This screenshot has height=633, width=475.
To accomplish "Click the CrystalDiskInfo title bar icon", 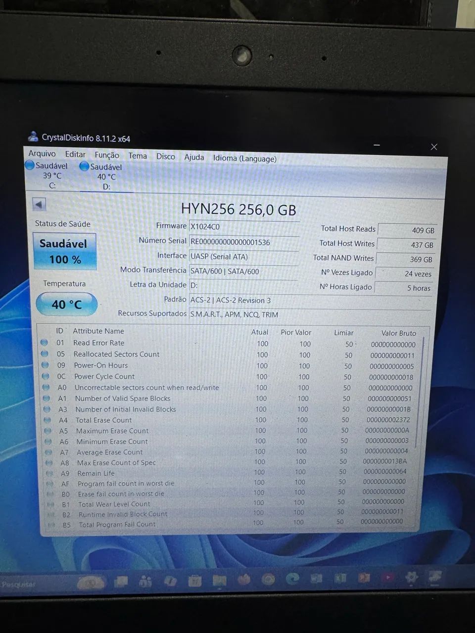I will coord(33,136).
